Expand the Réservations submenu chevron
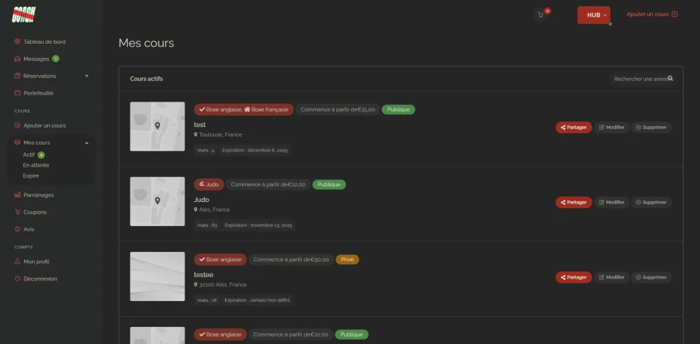Viewport: 700px width, 344px height. [87, 76]
